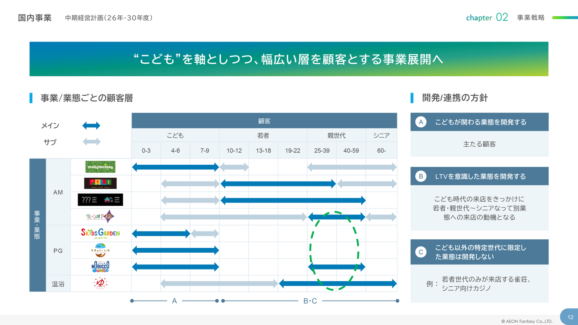Click the TOYS SPOT PALO logo

[100, 200]
